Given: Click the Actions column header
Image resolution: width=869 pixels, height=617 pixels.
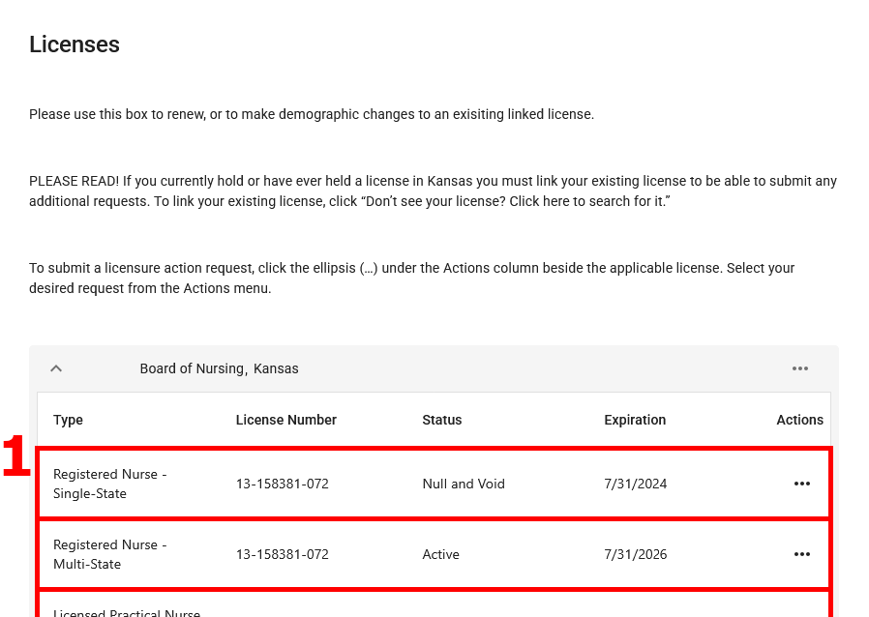Looking at the screenshot, I should (799, 420).
